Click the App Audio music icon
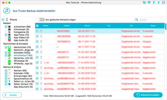Screen dimensions: 167x100 point(9,40)
